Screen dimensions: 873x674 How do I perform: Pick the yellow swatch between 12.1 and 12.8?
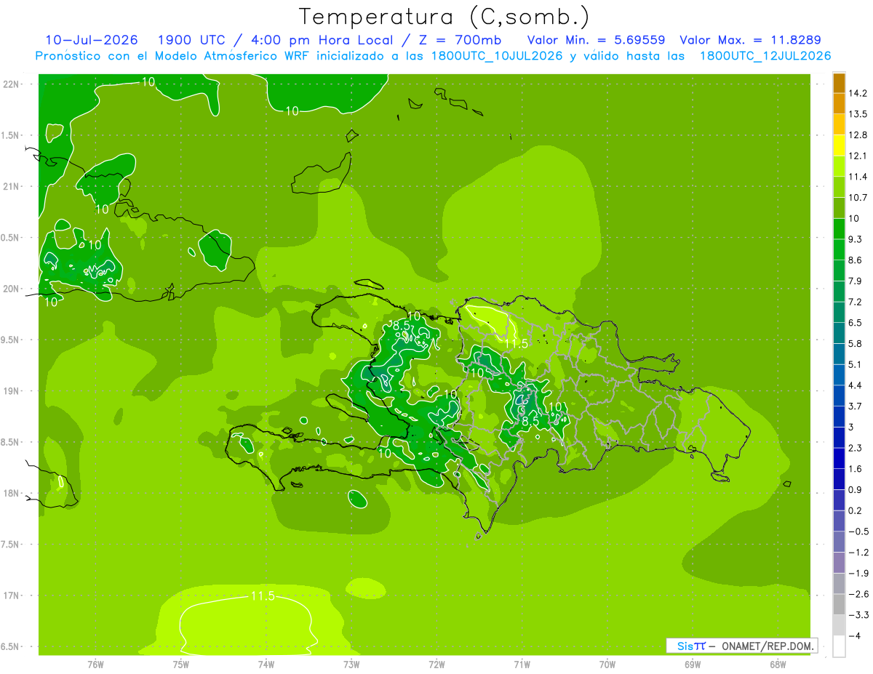(839, 145)
